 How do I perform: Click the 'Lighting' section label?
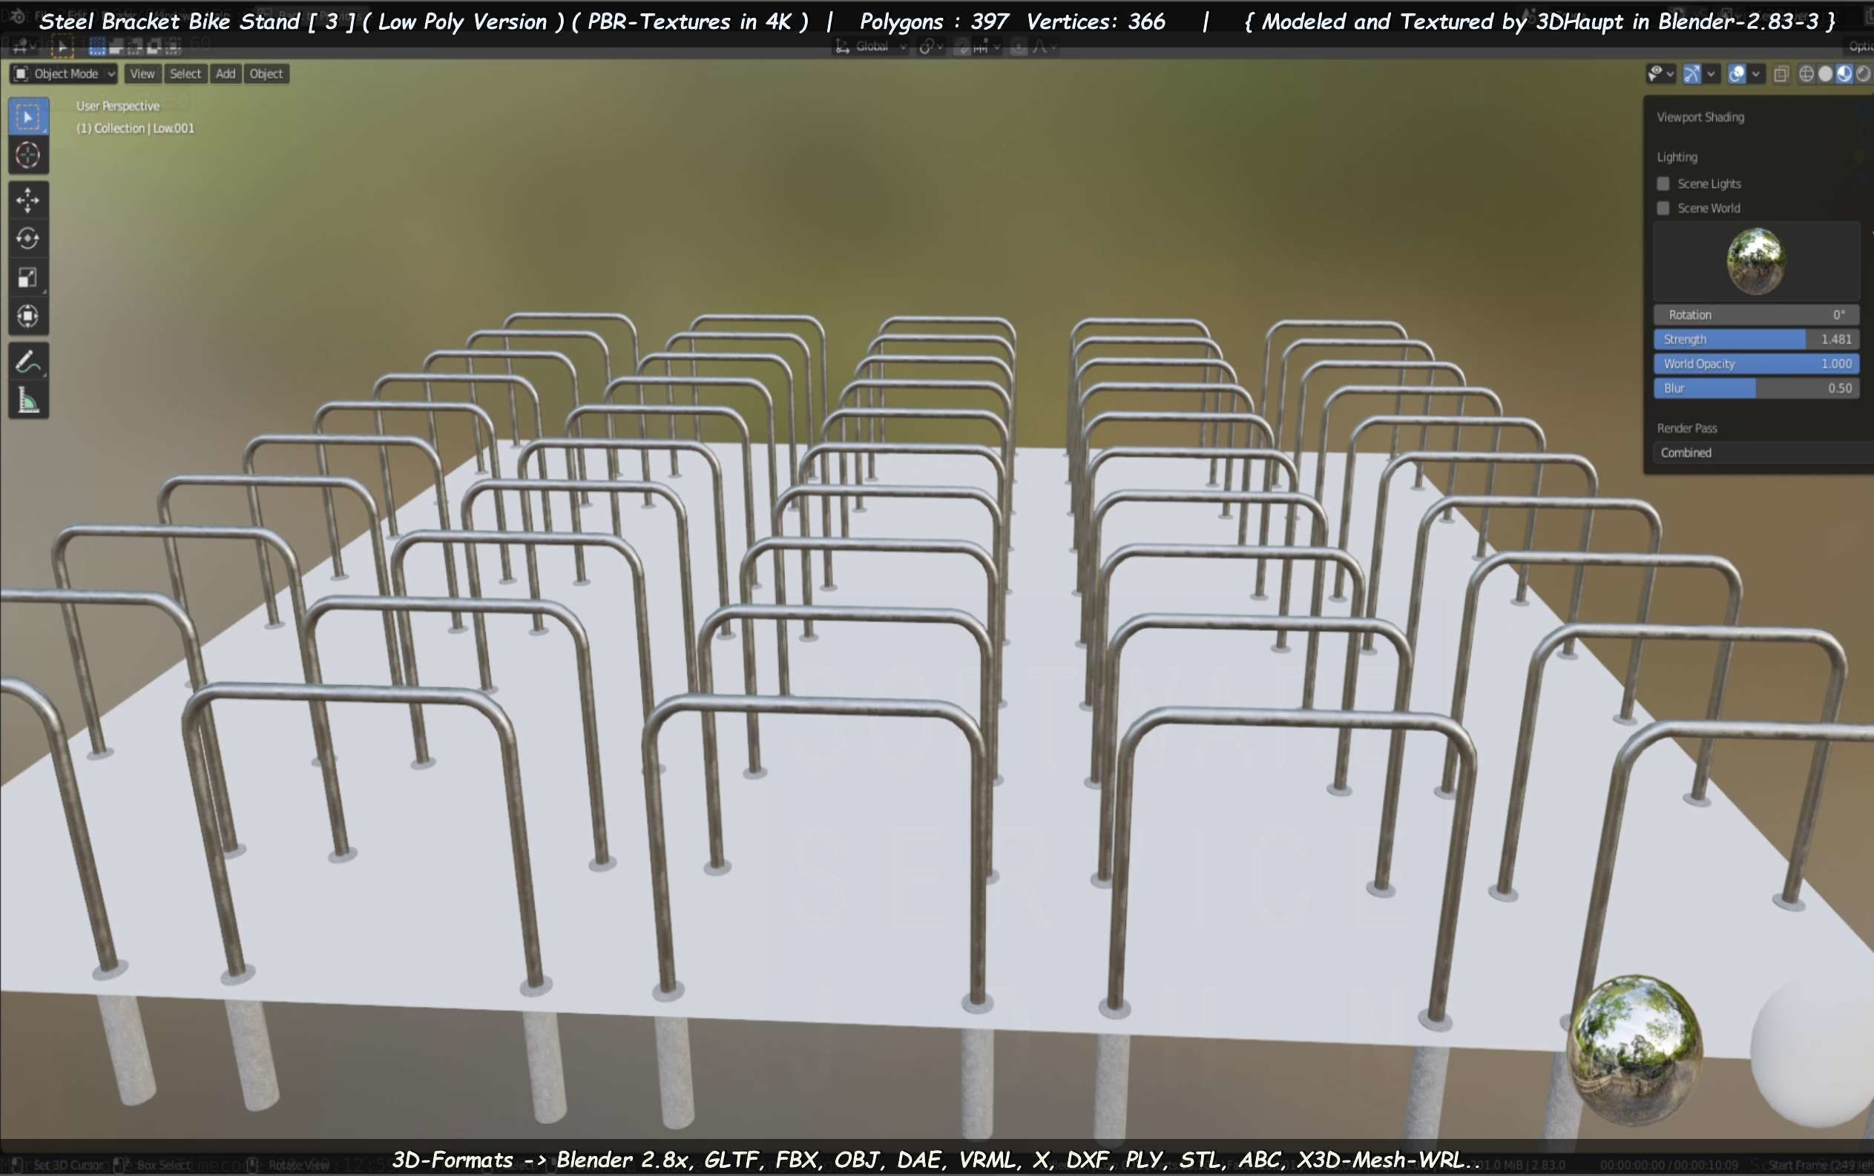(1677, 157)
